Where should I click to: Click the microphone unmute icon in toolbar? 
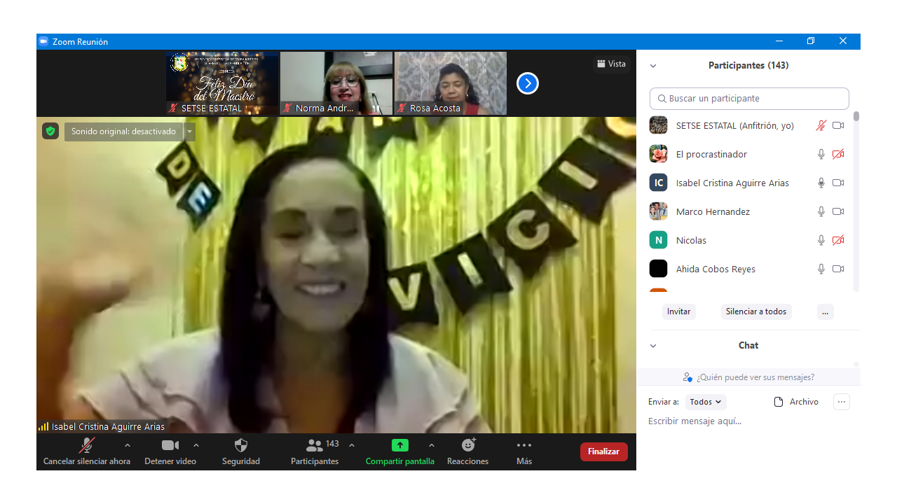coord(87,445)
